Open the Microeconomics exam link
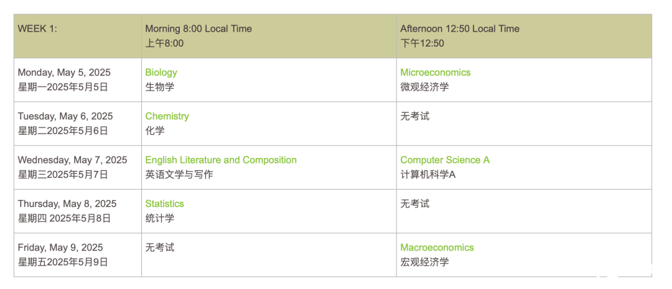The height and width of the screenshot is (289, 672). click(435, 72)
